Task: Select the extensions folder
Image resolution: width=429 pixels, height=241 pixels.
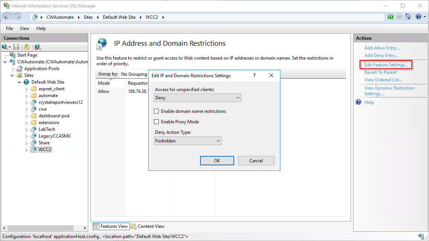Action: tap(49, 123)
